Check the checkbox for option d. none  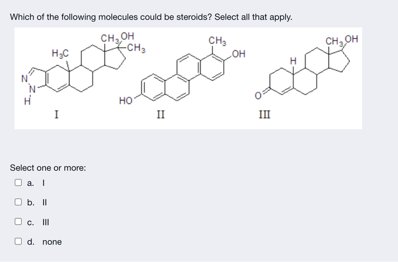[17, 241]
